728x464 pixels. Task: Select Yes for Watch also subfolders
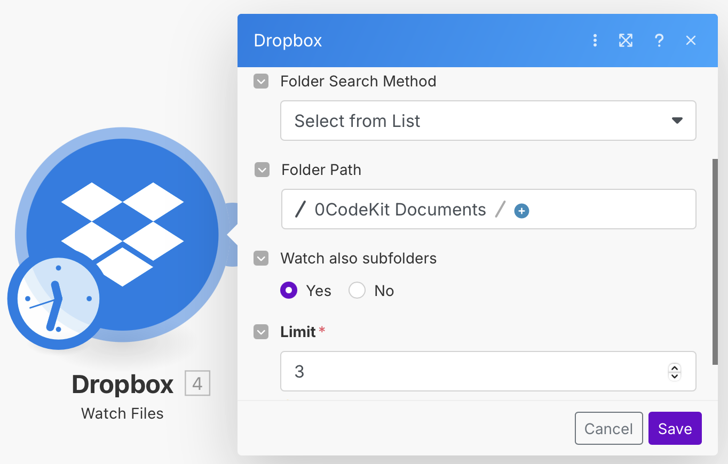[289, 291]
